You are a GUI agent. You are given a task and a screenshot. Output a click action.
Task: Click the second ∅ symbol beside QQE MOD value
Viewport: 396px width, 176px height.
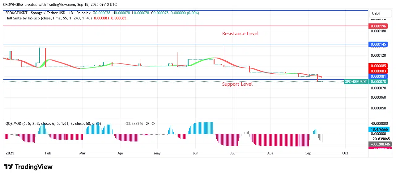click(x=153, y=124)
